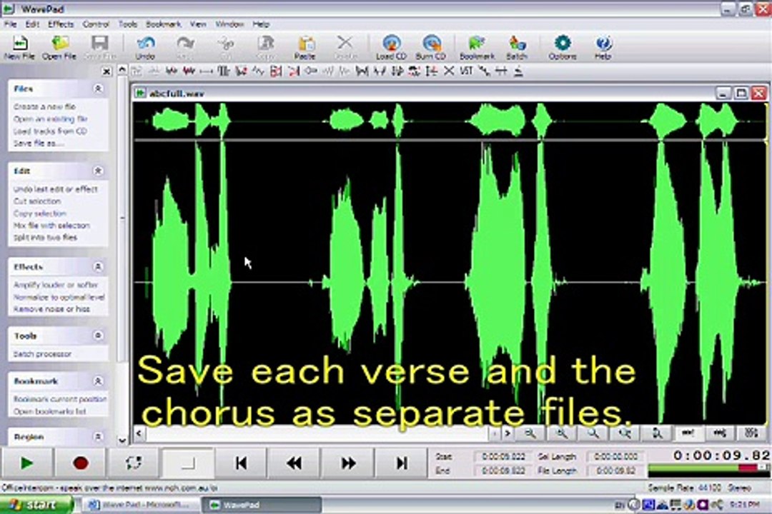This screenshot has width=772, height=514.
Task: Jump to the start of the file
Action: (241, 463)
